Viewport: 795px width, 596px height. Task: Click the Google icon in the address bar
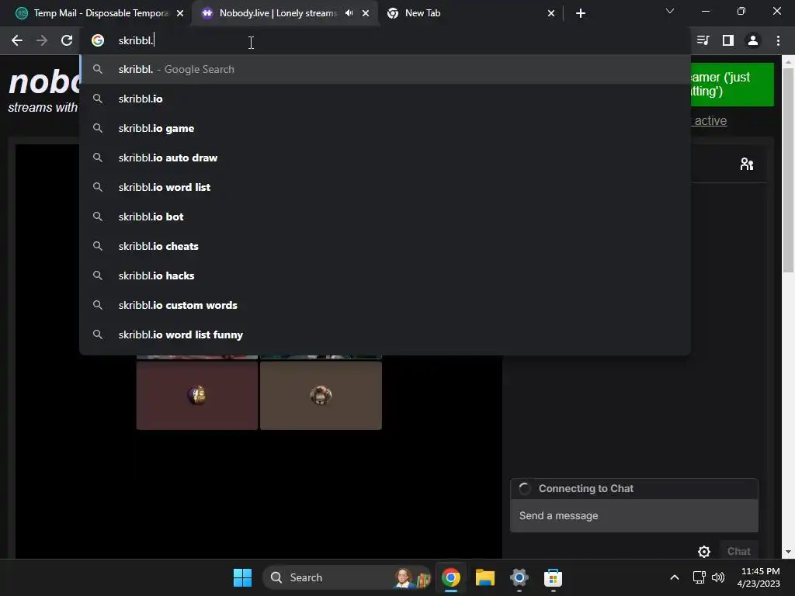pyautogui.click(x=98, y=40)
